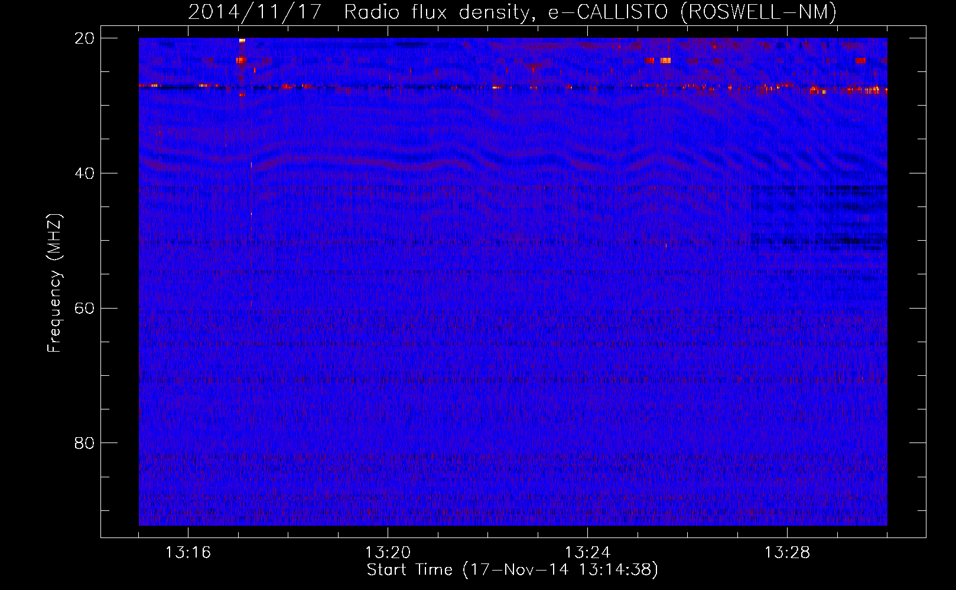Click the 40 MHz frequency tick label

coord(84,173)
